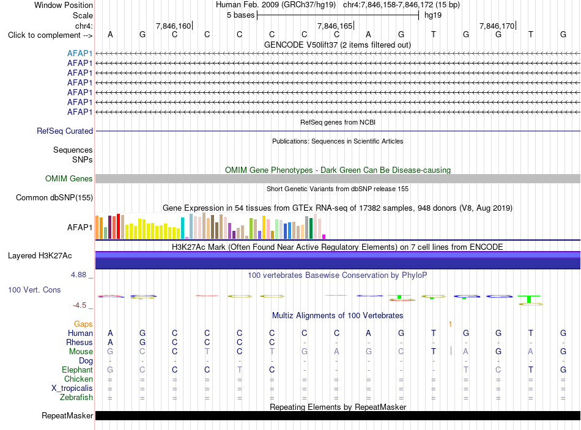The height and width of the screenshot is (430, 581).
Task: Click the Zebrafish alignment row label
Action: point(76,397)
